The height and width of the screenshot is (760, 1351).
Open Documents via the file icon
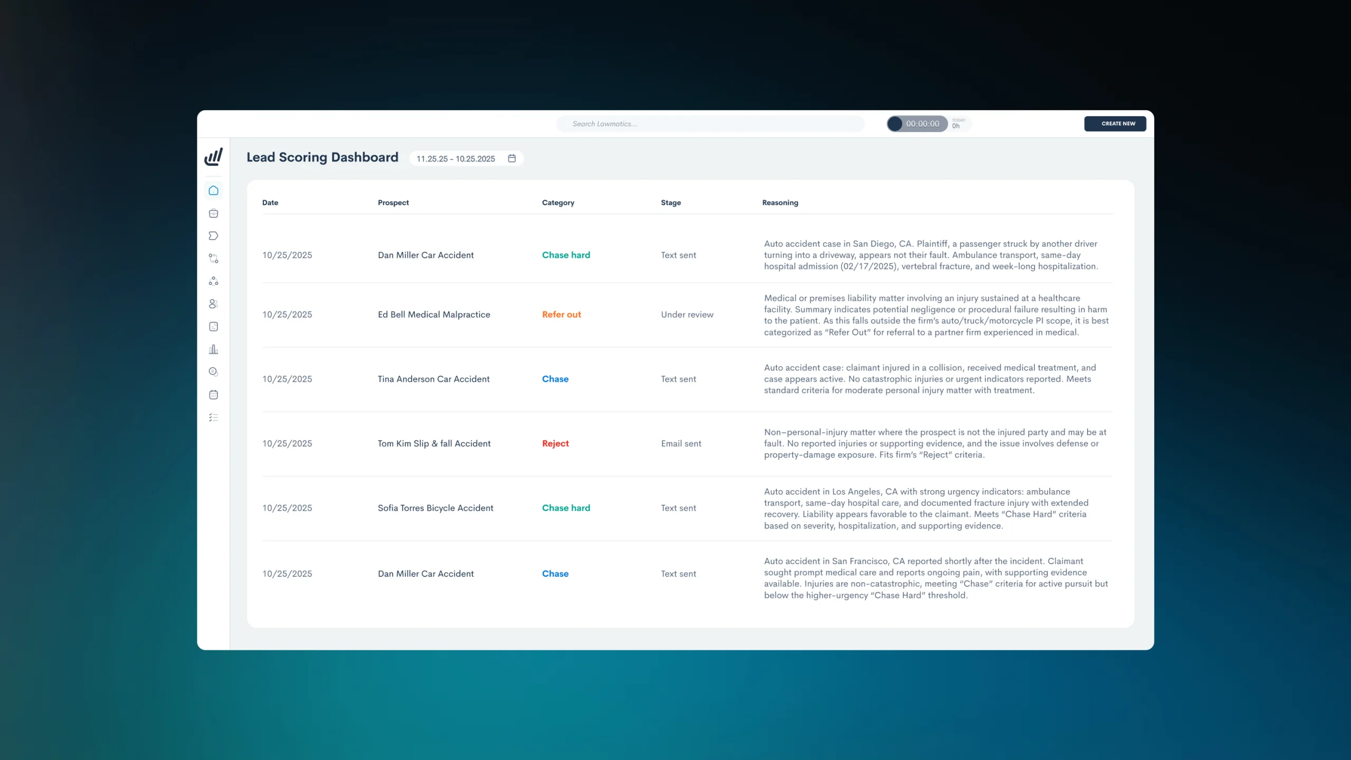pos(213,326)
